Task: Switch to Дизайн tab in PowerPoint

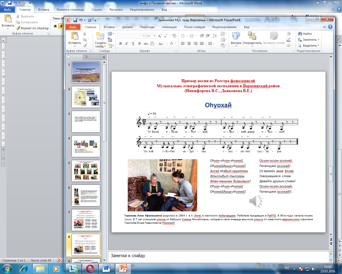Action: click(x=127, y=27)
